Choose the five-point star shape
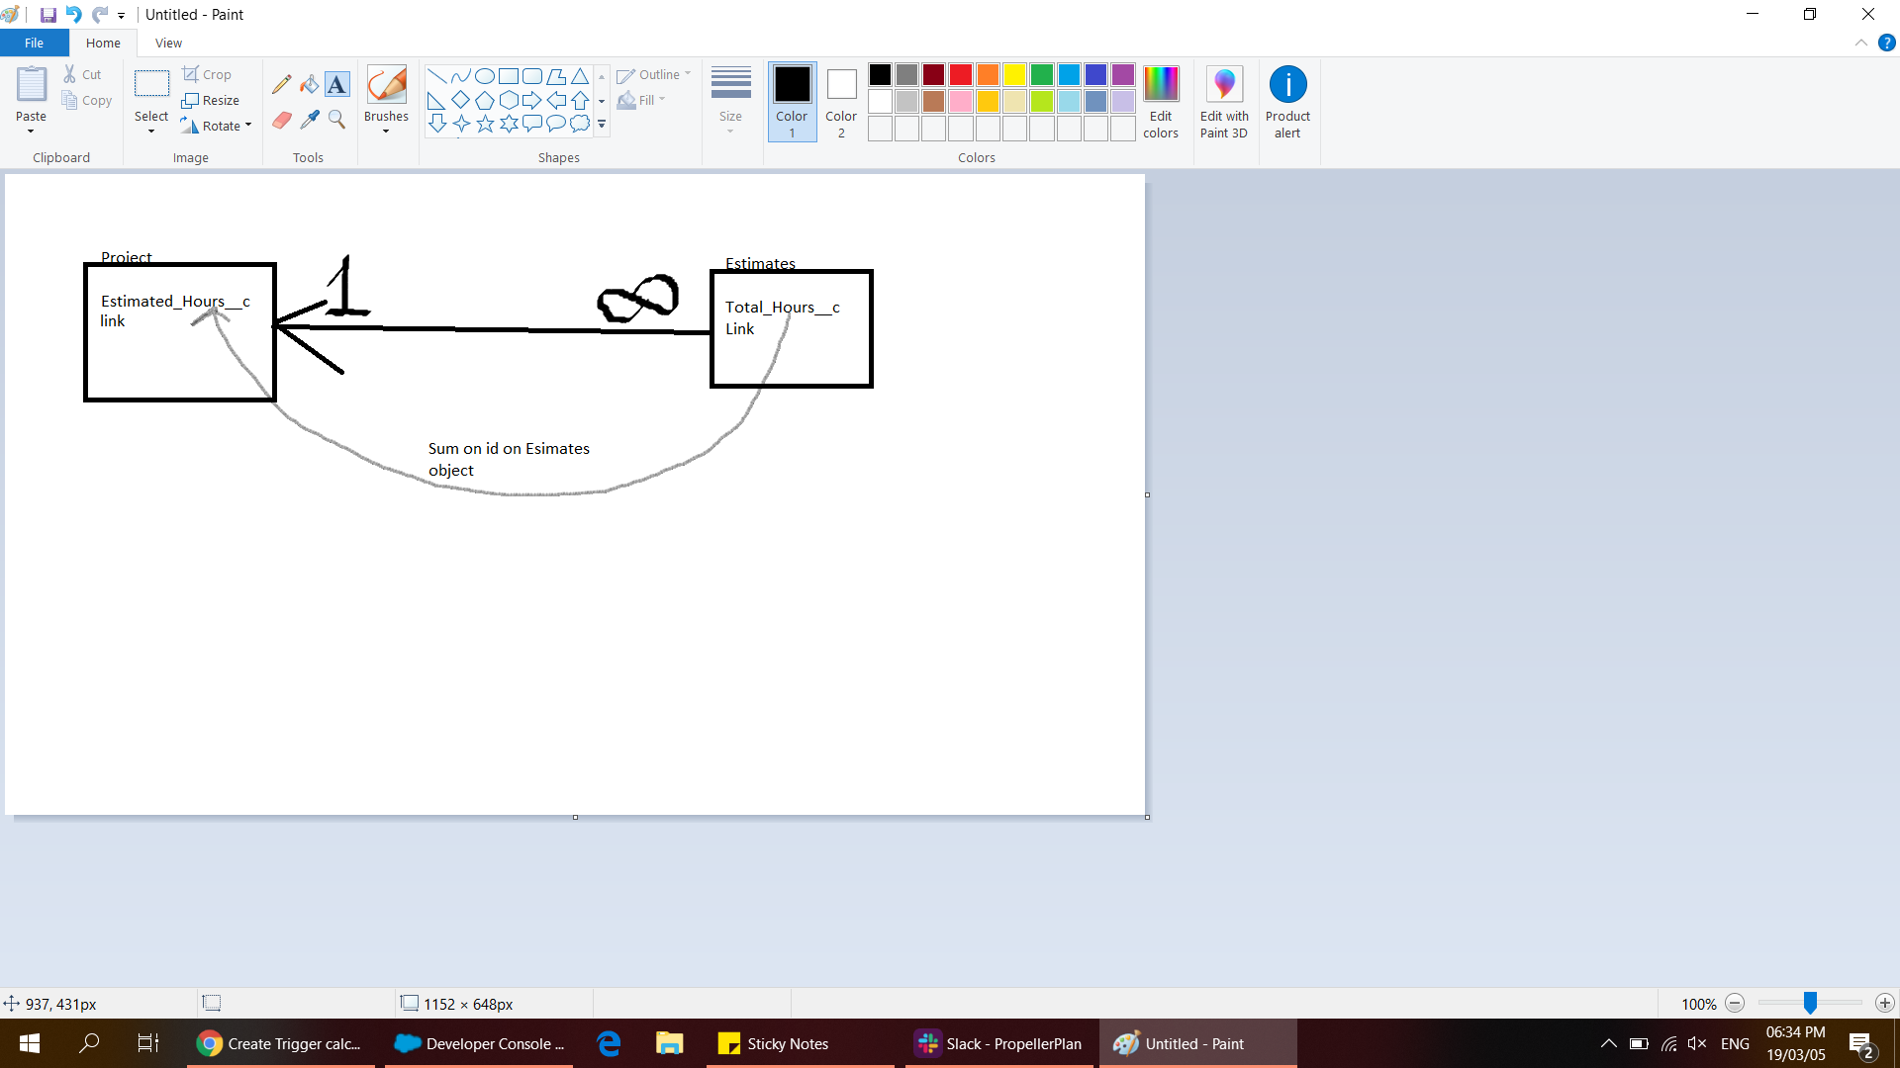1900x1068 pixels. (x=485, y=124)
